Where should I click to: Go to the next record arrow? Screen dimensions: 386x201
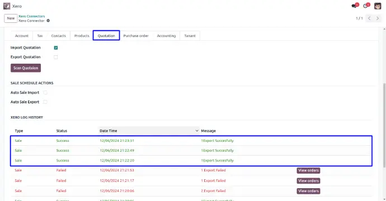click(378, 18)
